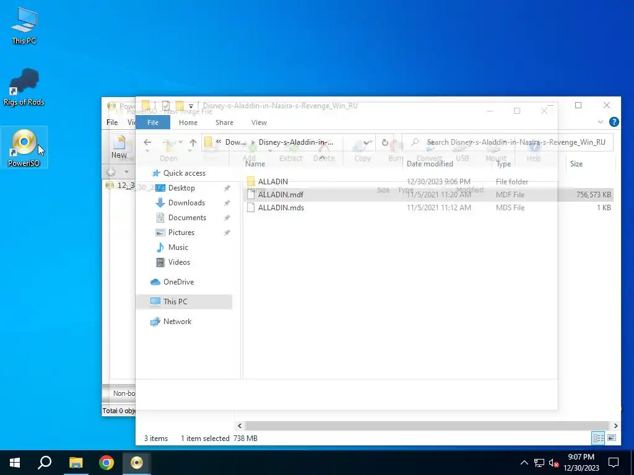634x475 pixels.
Task: Open Videos in navigation pane
Action: 179,262
